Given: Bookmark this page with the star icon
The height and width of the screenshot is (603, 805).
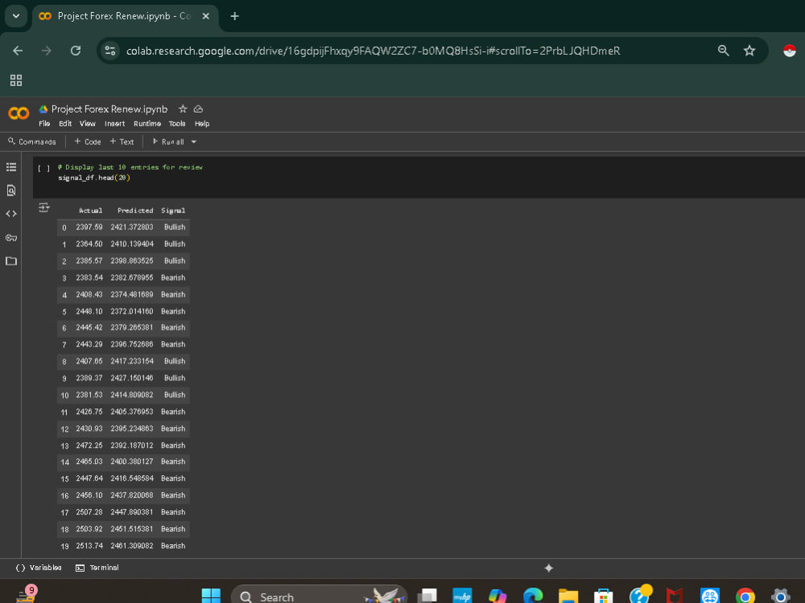Looking at the screenshot, I should point(749,50).
